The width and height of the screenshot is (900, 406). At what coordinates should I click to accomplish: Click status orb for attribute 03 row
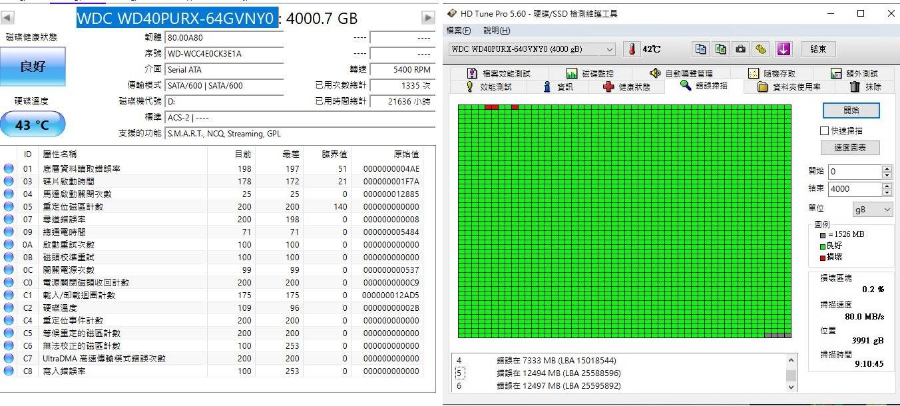[x=8, y=181]
